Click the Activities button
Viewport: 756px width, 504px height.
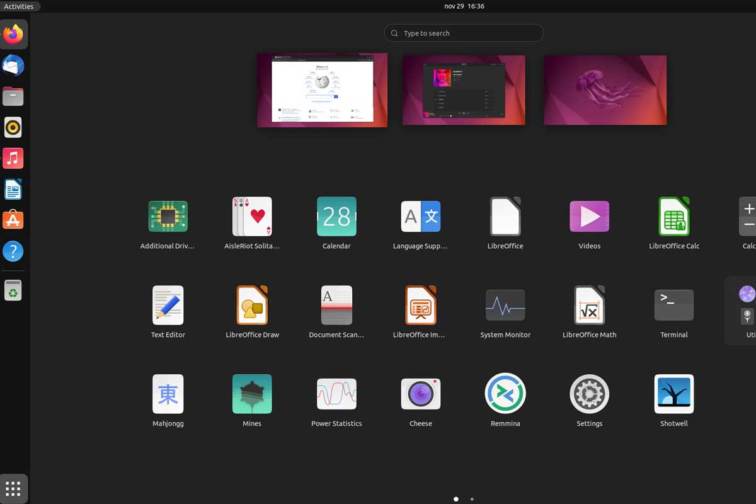(x=19, y=6)
